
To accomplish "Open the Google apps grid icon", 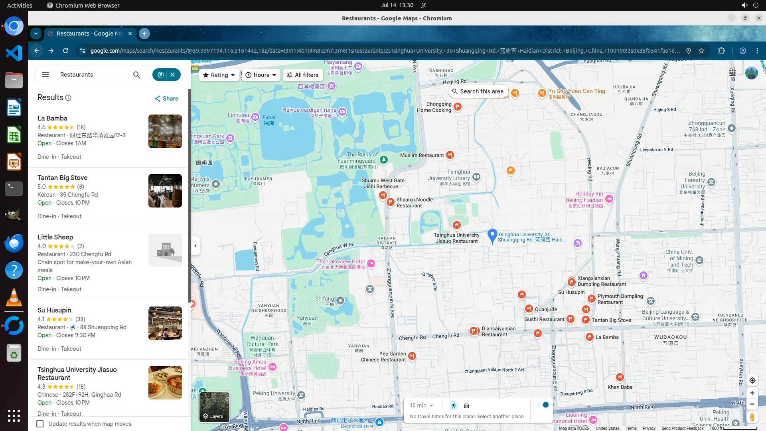I will click(x=732, y=73).
